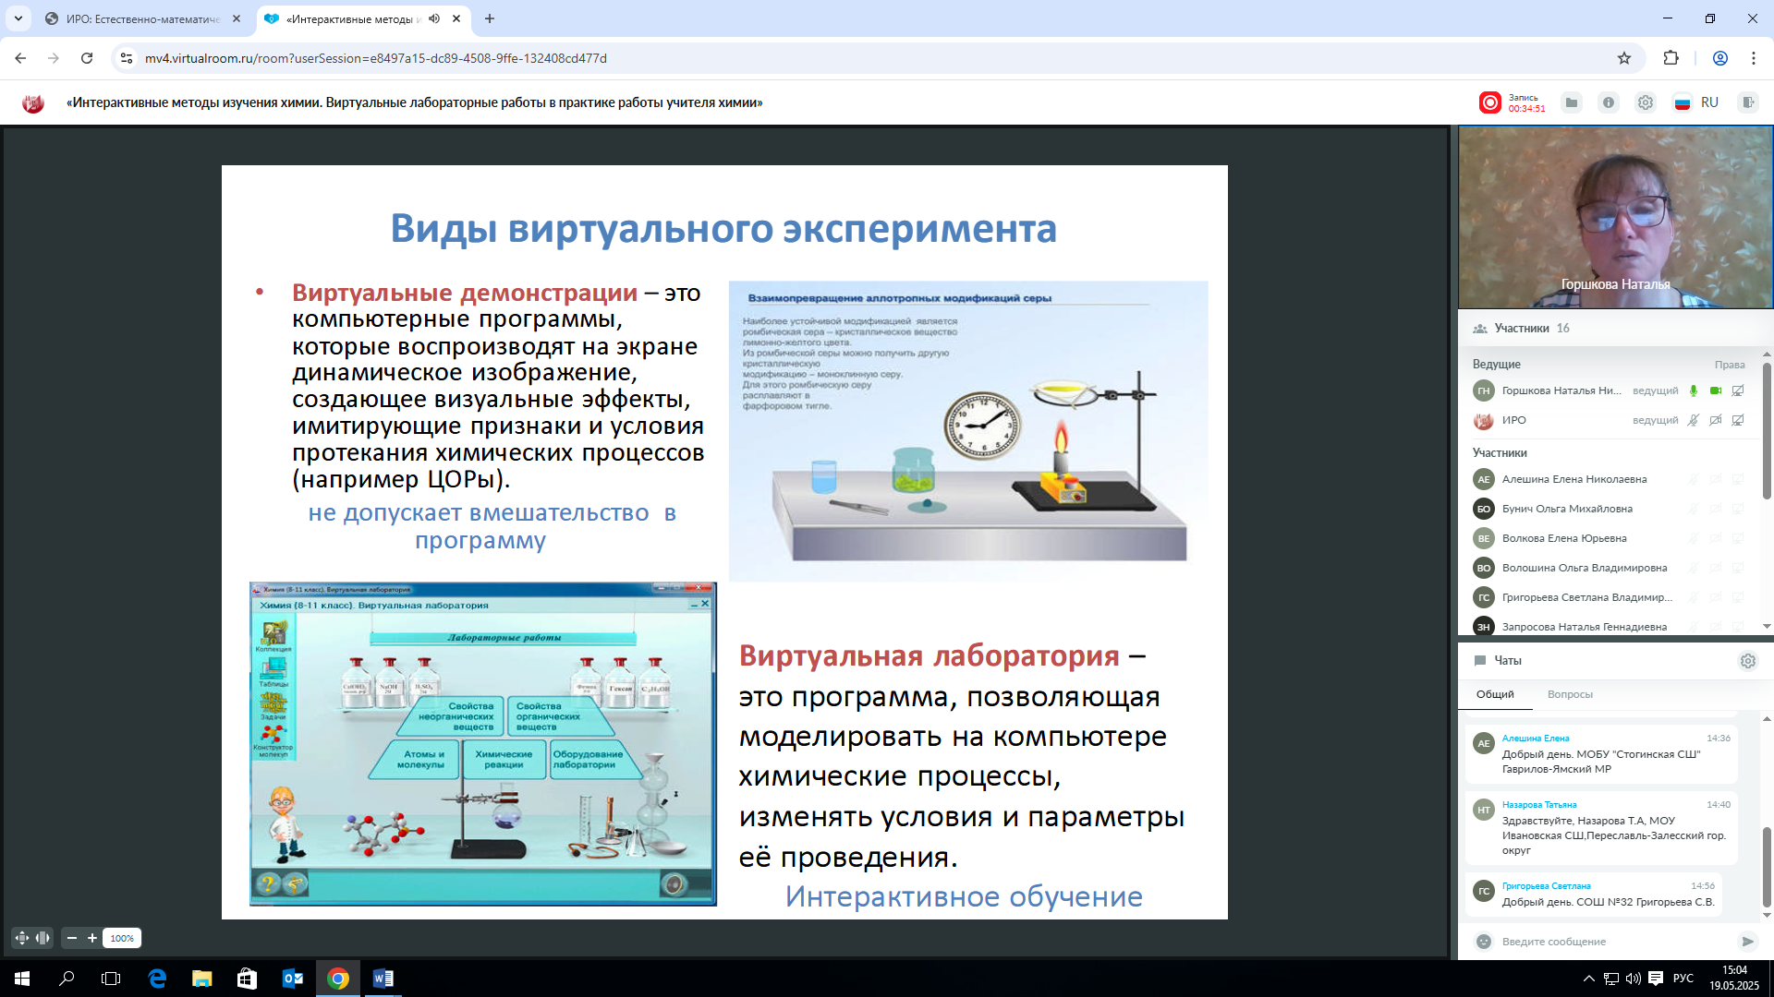Open Chrome profile icon
This screenshot has height=997, width=1774.
pyautogui.click(x=1720, y=58)
